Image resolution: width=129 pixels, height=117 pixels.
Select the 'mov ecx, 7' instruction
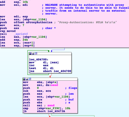[x=12, y=25]
